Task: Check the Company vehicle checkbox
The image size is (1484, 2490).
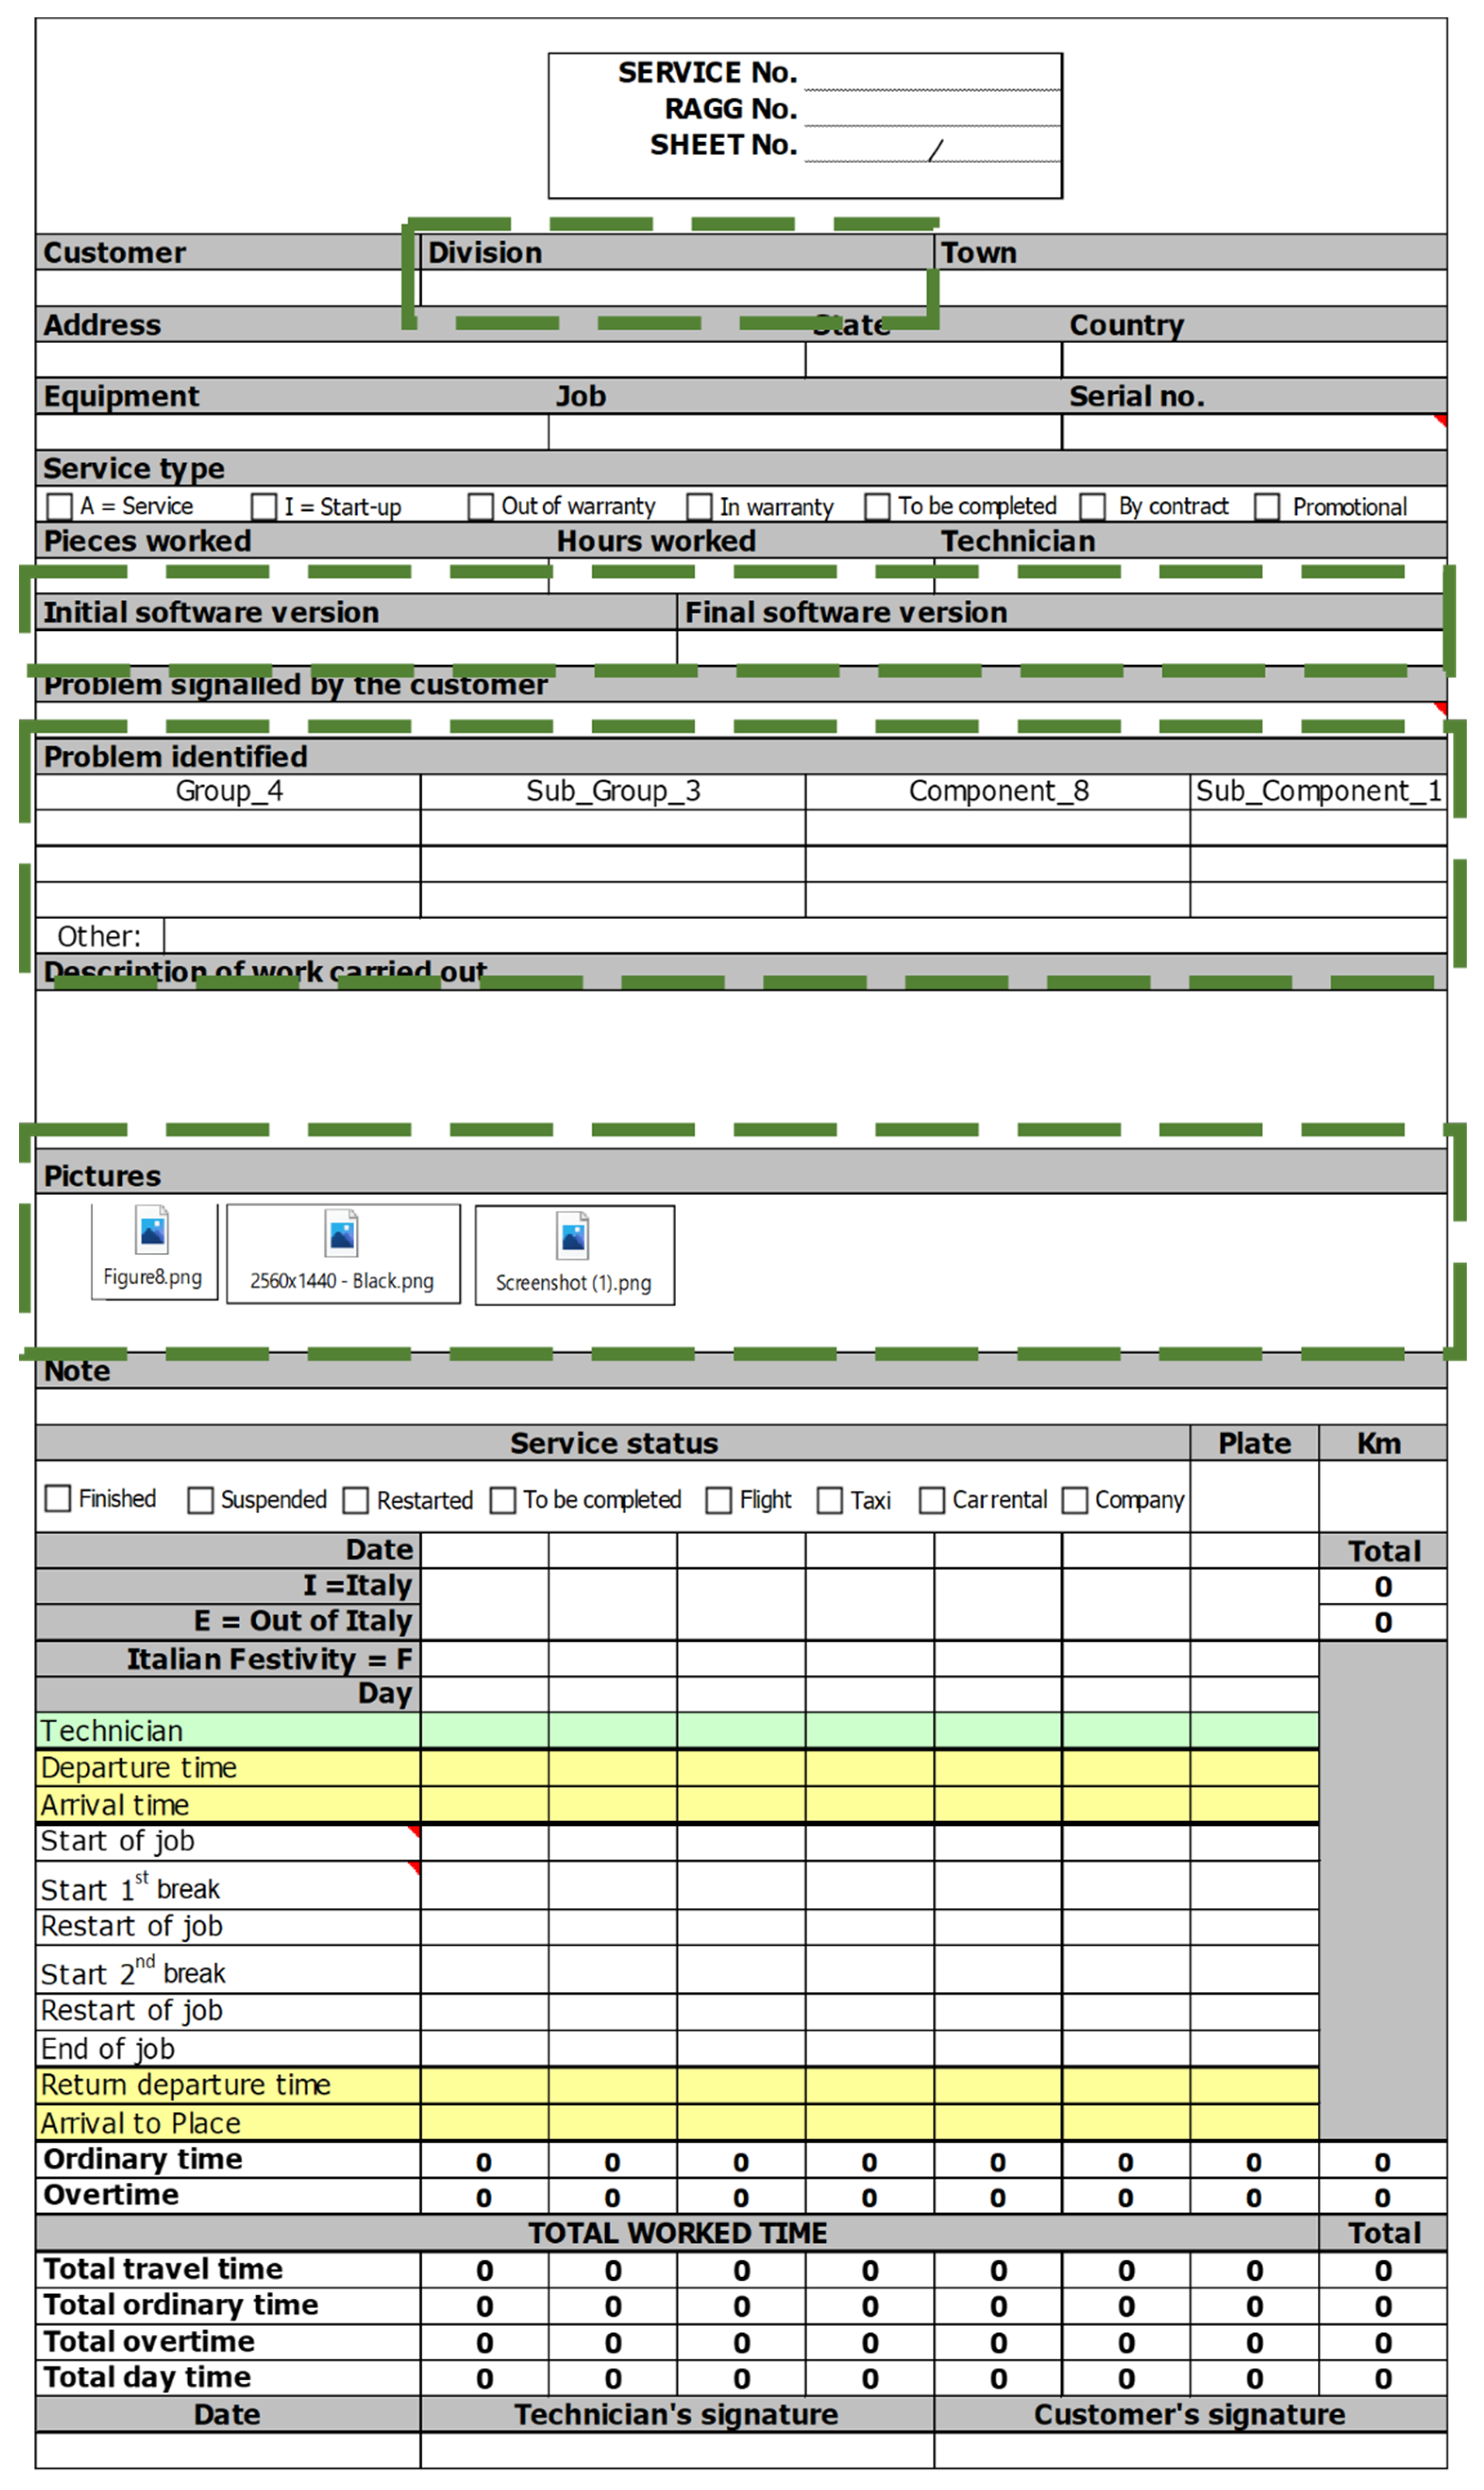Action: (1075, 1502)
